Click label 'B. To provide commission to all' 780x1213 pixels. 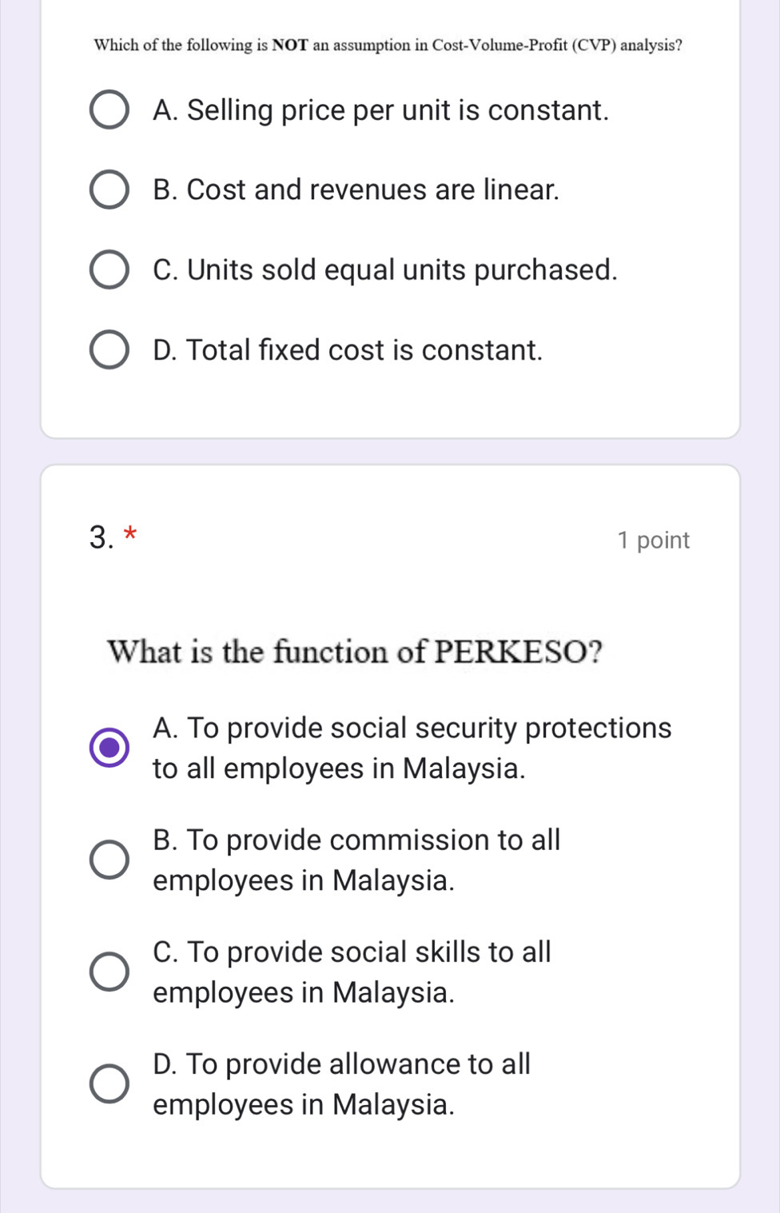click(x=356, y=840)
